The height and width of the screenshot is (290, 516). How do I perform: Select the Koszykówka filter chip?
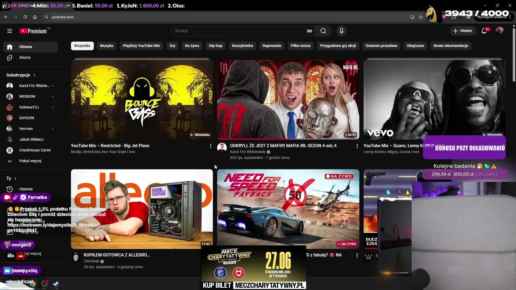tap(242, 46)
